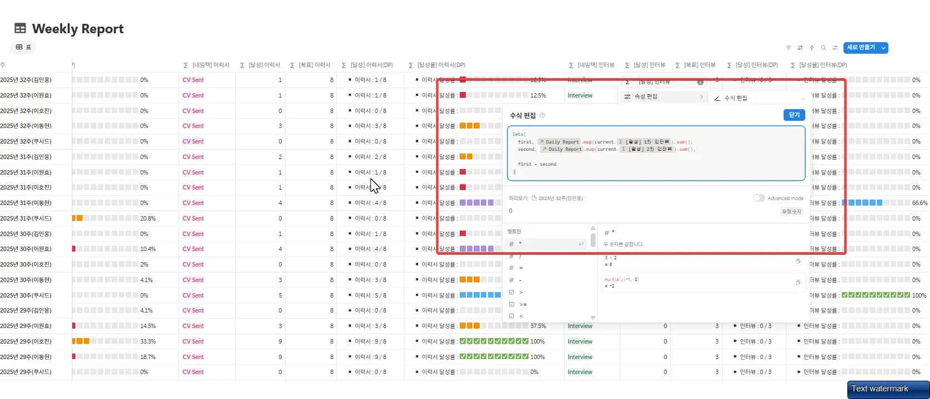
Task: Switch to the 표 view tab
Action: coord(23,47)
